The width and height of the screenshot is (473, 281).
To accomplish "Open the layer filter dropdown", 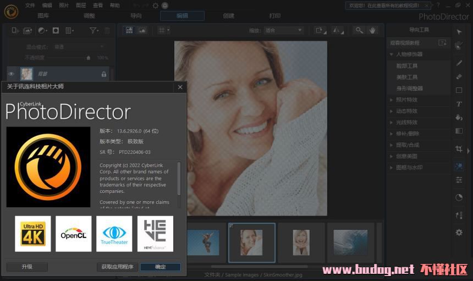I will [x=94, y=30].
